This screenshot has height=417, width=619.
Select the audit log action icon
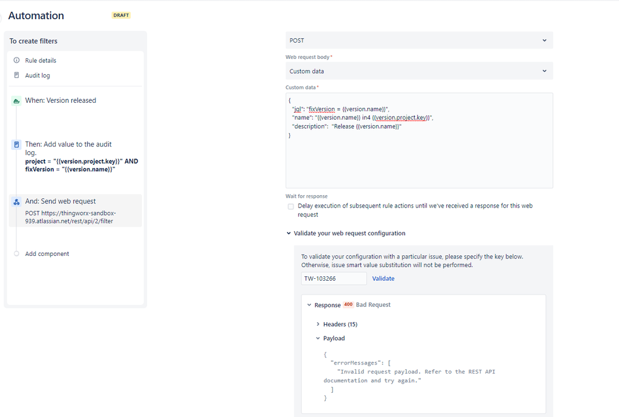[x=16, y=144]
